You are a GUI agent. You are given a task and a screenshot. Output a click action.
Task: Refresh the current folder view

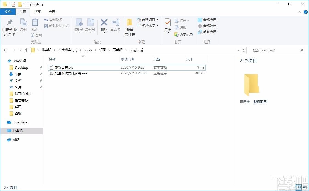click(x=244, y=50)
